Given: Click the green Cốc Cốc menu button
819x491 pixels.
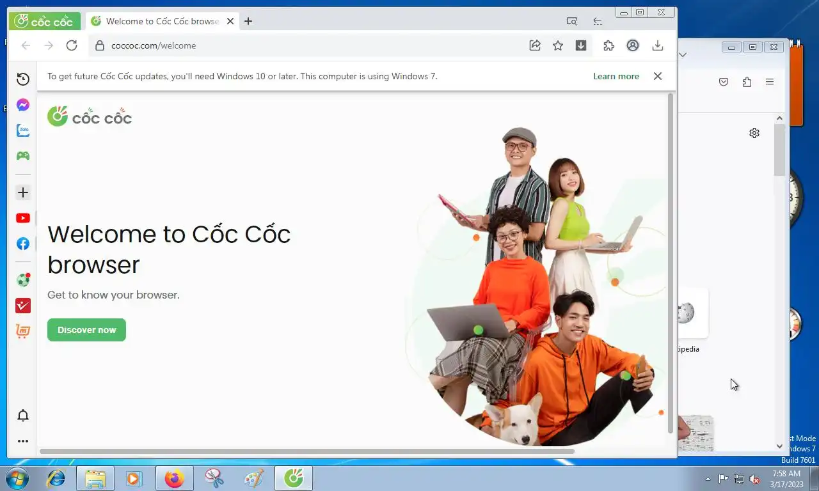Looking at the screenshot, I should (x=44, y=21).
